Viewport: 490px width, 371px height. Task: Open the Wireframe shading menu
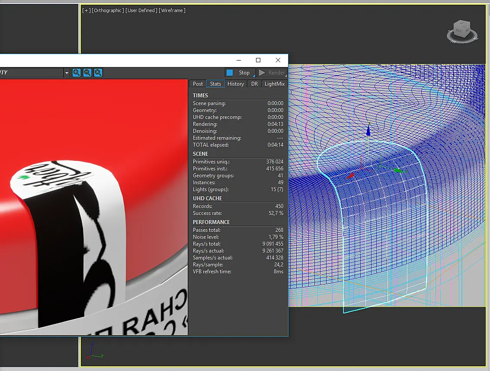click(172, 10)
